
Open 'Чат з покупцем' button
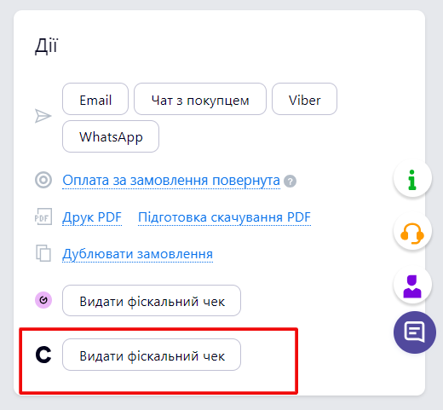[200, 99]
